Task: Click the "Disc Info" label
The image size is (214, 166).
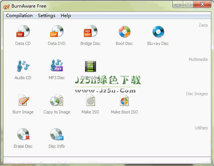Action: tap(57, 146)
